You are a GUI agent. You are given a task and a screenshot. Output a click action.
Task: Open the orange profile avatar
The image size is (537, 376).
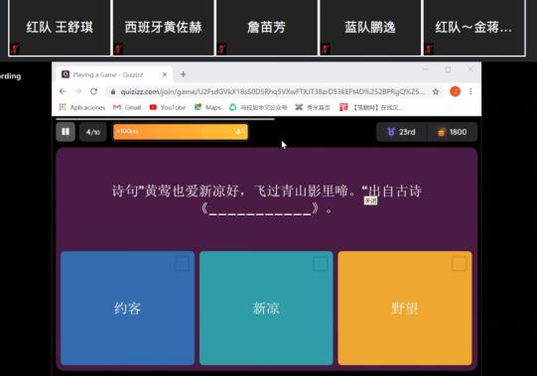click(x=455, y=91)
